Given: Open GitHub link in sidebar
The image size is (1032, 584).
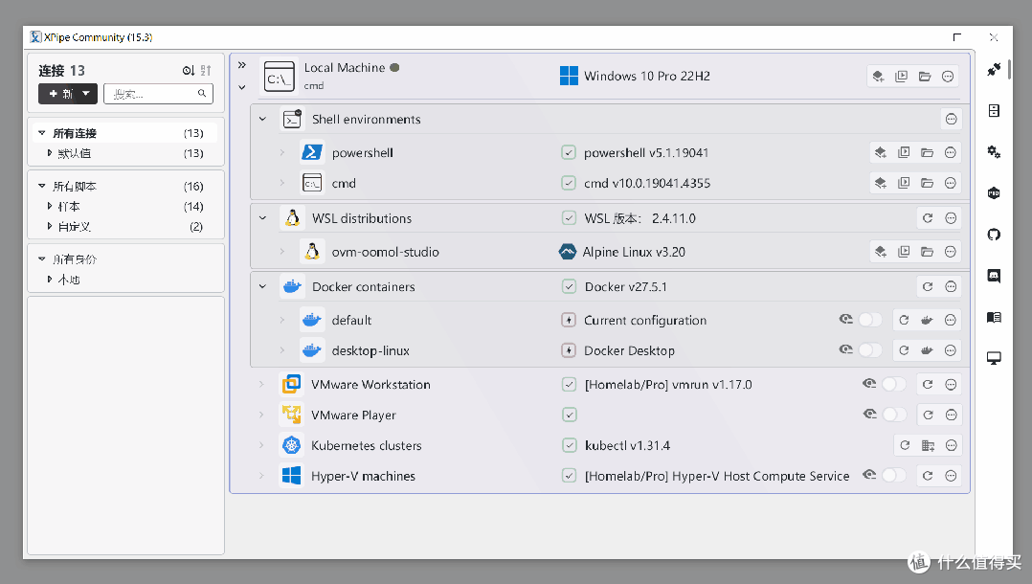Looking at the screenshot, I should click(x=994, y=235).
